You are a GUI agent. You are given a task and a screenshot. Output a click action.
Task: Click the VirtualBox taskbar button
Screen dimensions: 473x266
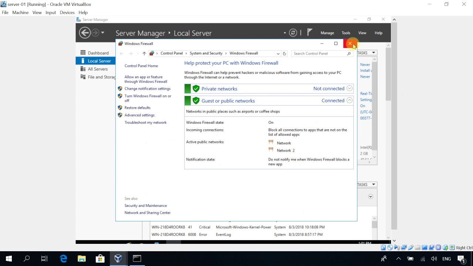118,259
